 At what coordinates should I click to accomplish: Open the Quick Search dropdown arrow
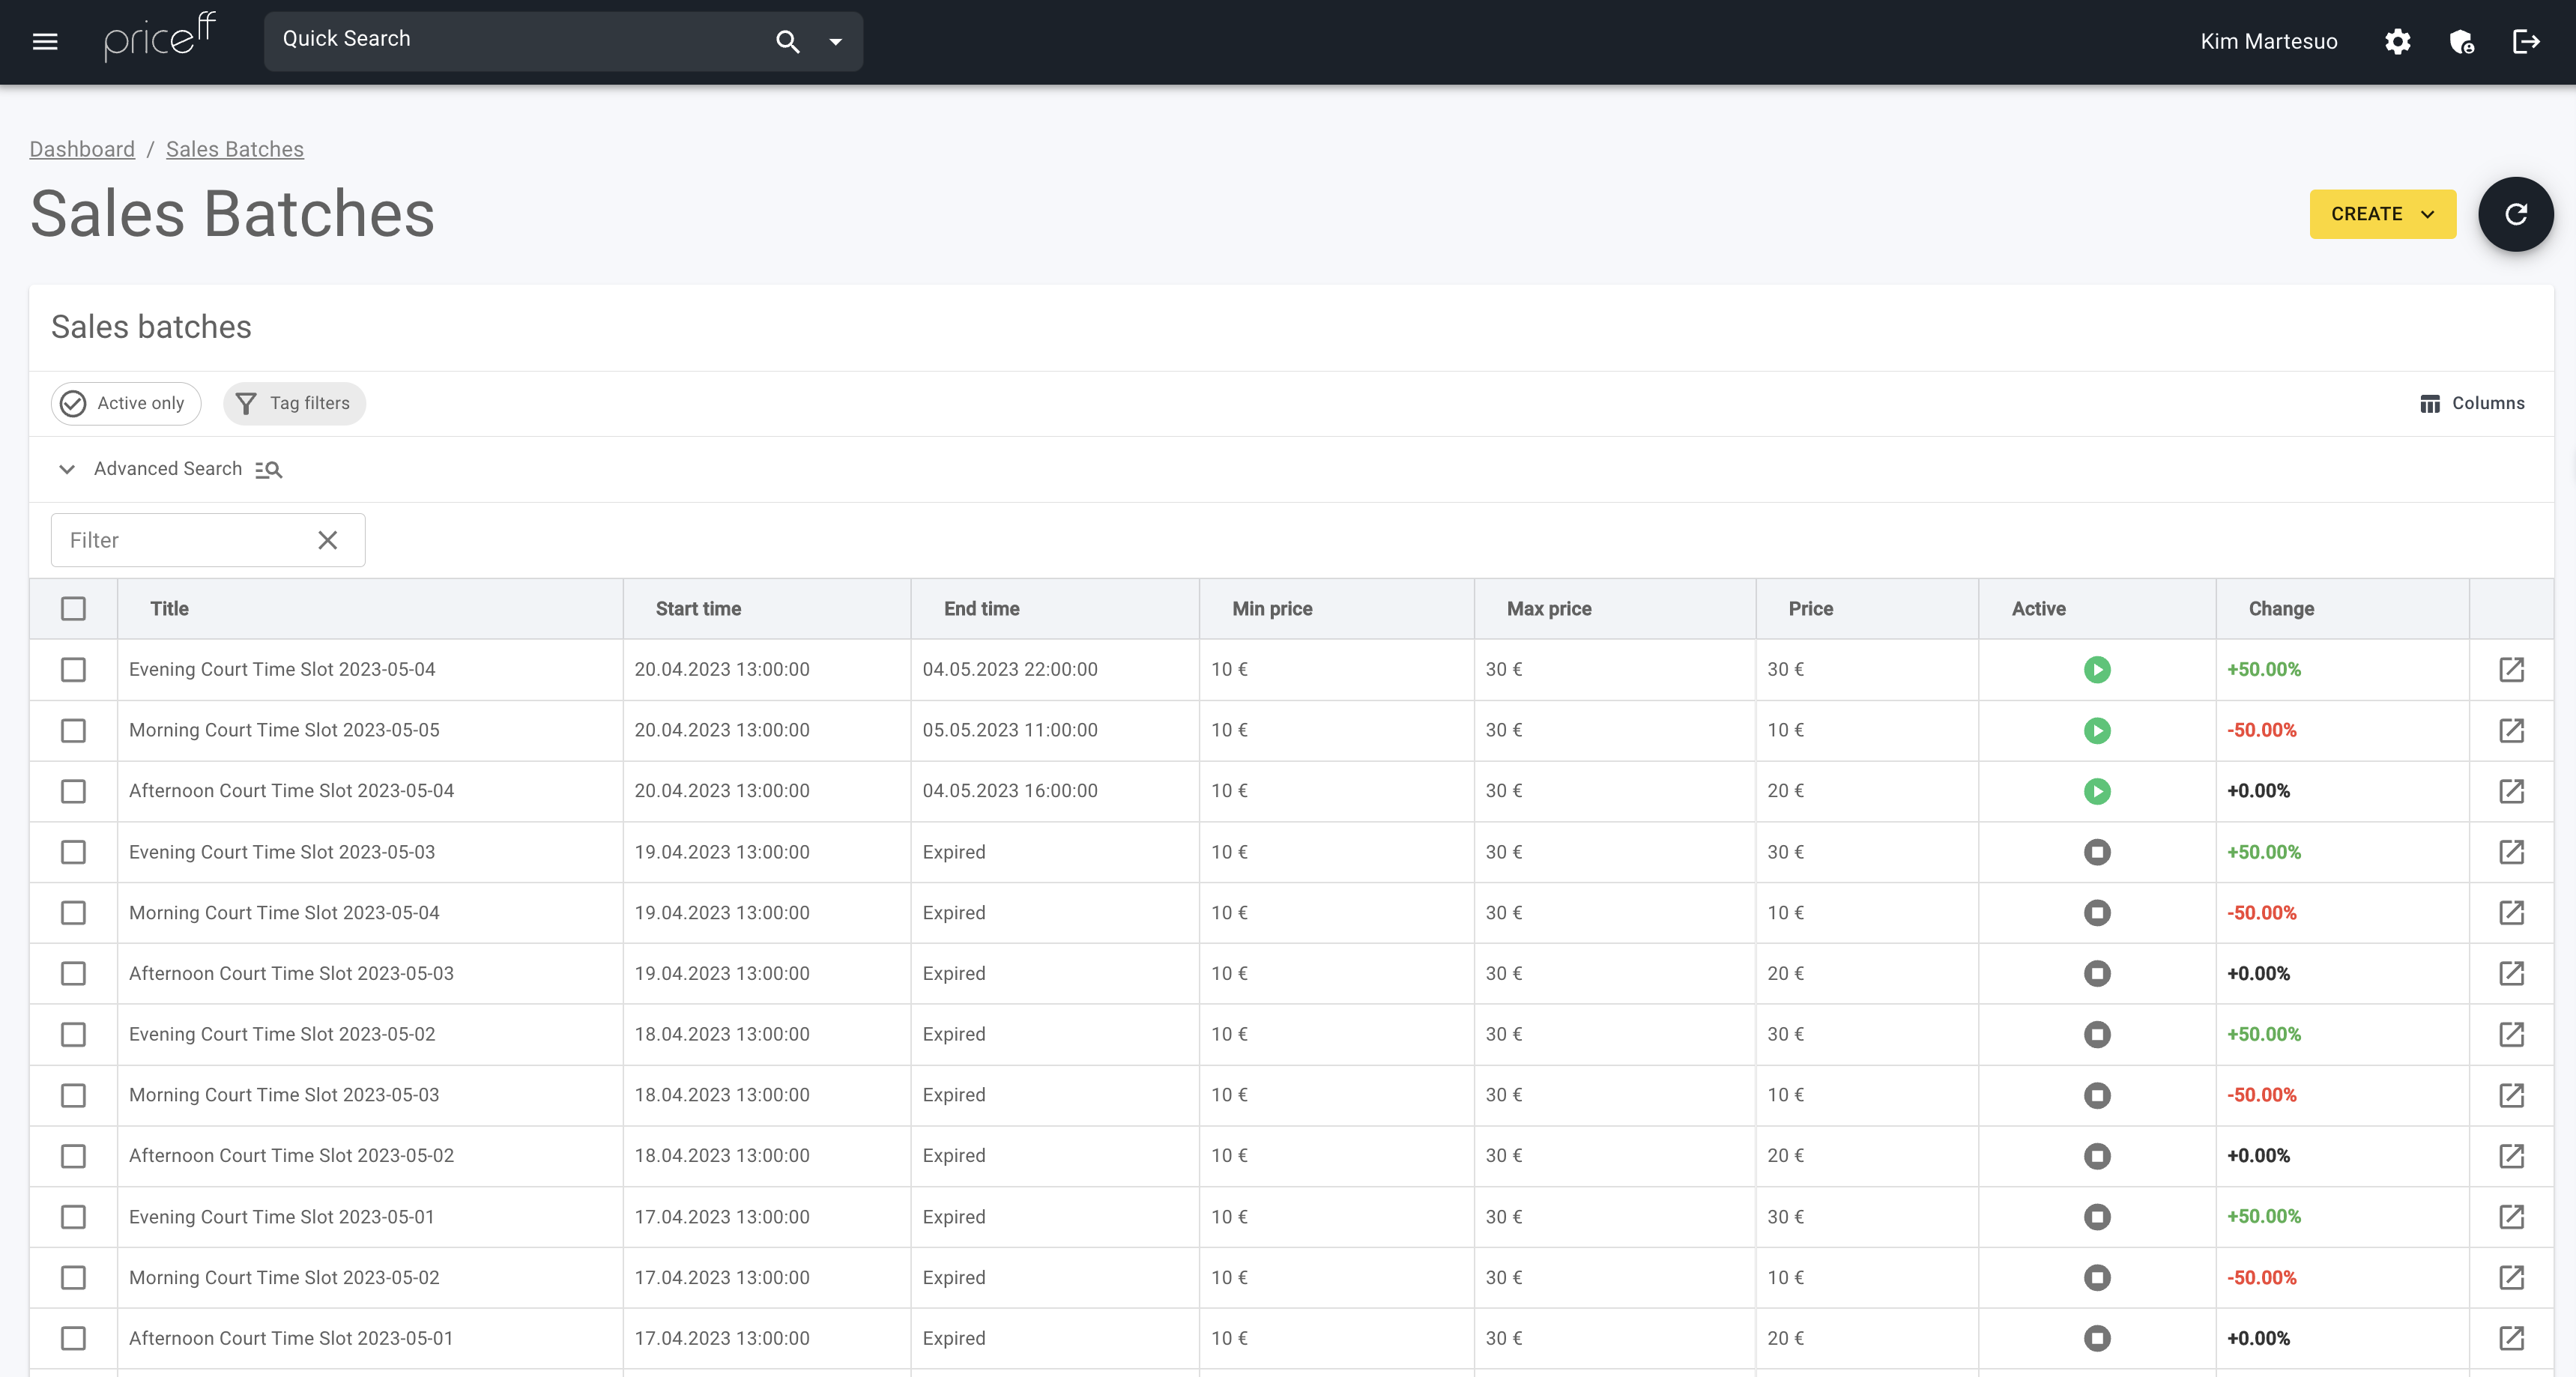[835, 41]
